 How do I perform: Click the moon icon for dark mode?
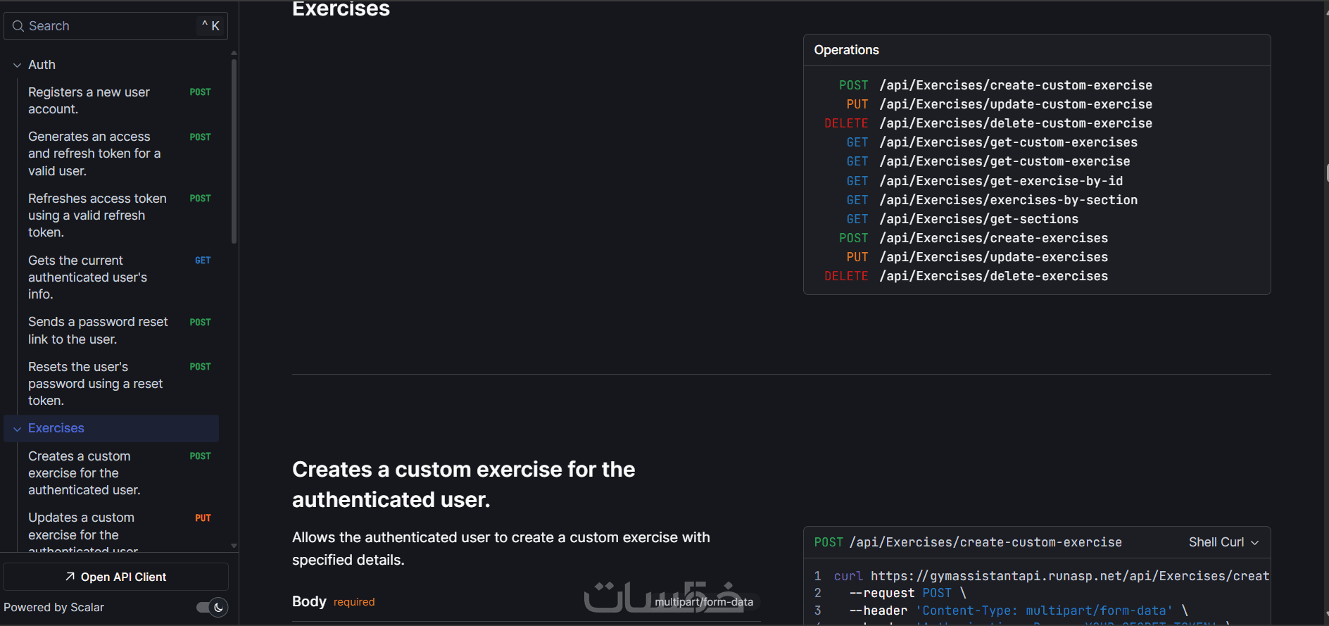point(218,607)
